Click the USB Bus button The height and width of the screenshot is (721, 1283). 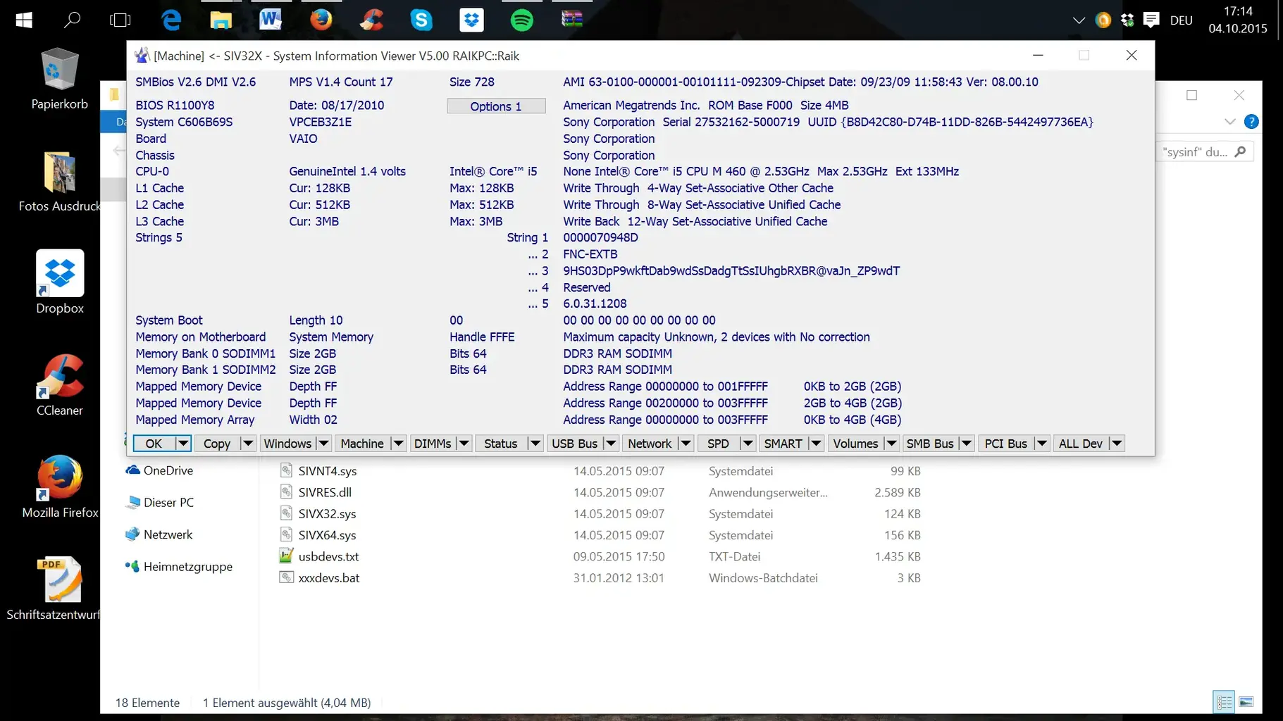pyautogui.click(x=575, y=444)
